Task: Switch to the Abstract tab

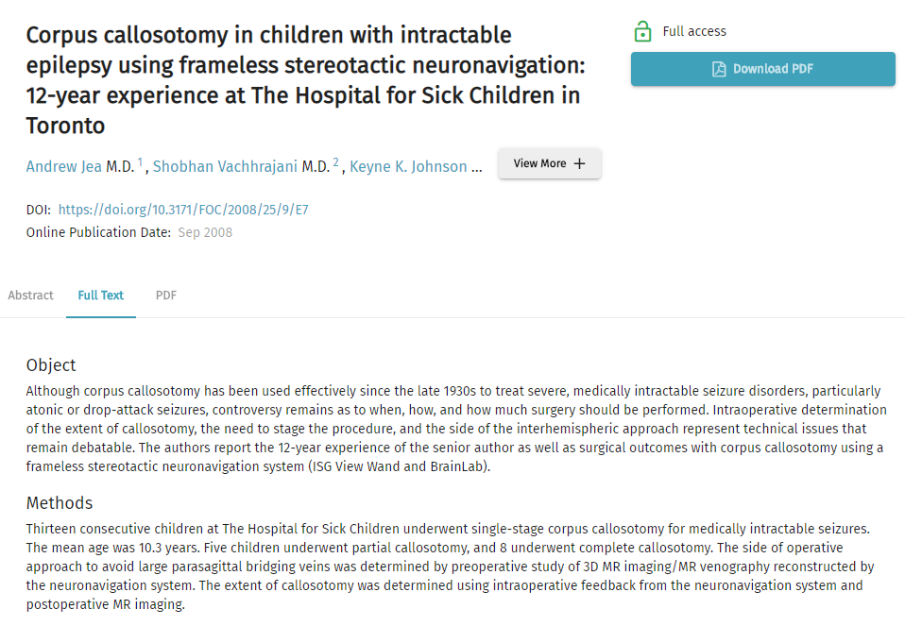Action: [x=31, y=296]
